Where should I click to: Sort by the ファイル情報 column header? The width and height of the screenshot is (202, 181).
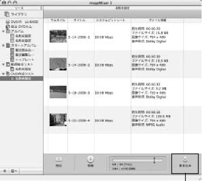[x=157, y=20]
